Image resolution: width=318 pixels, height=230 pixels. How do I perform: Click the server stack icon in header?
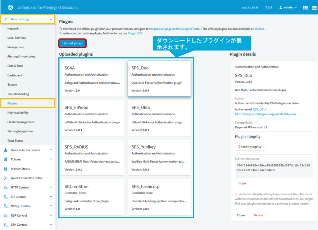point(314,8)
